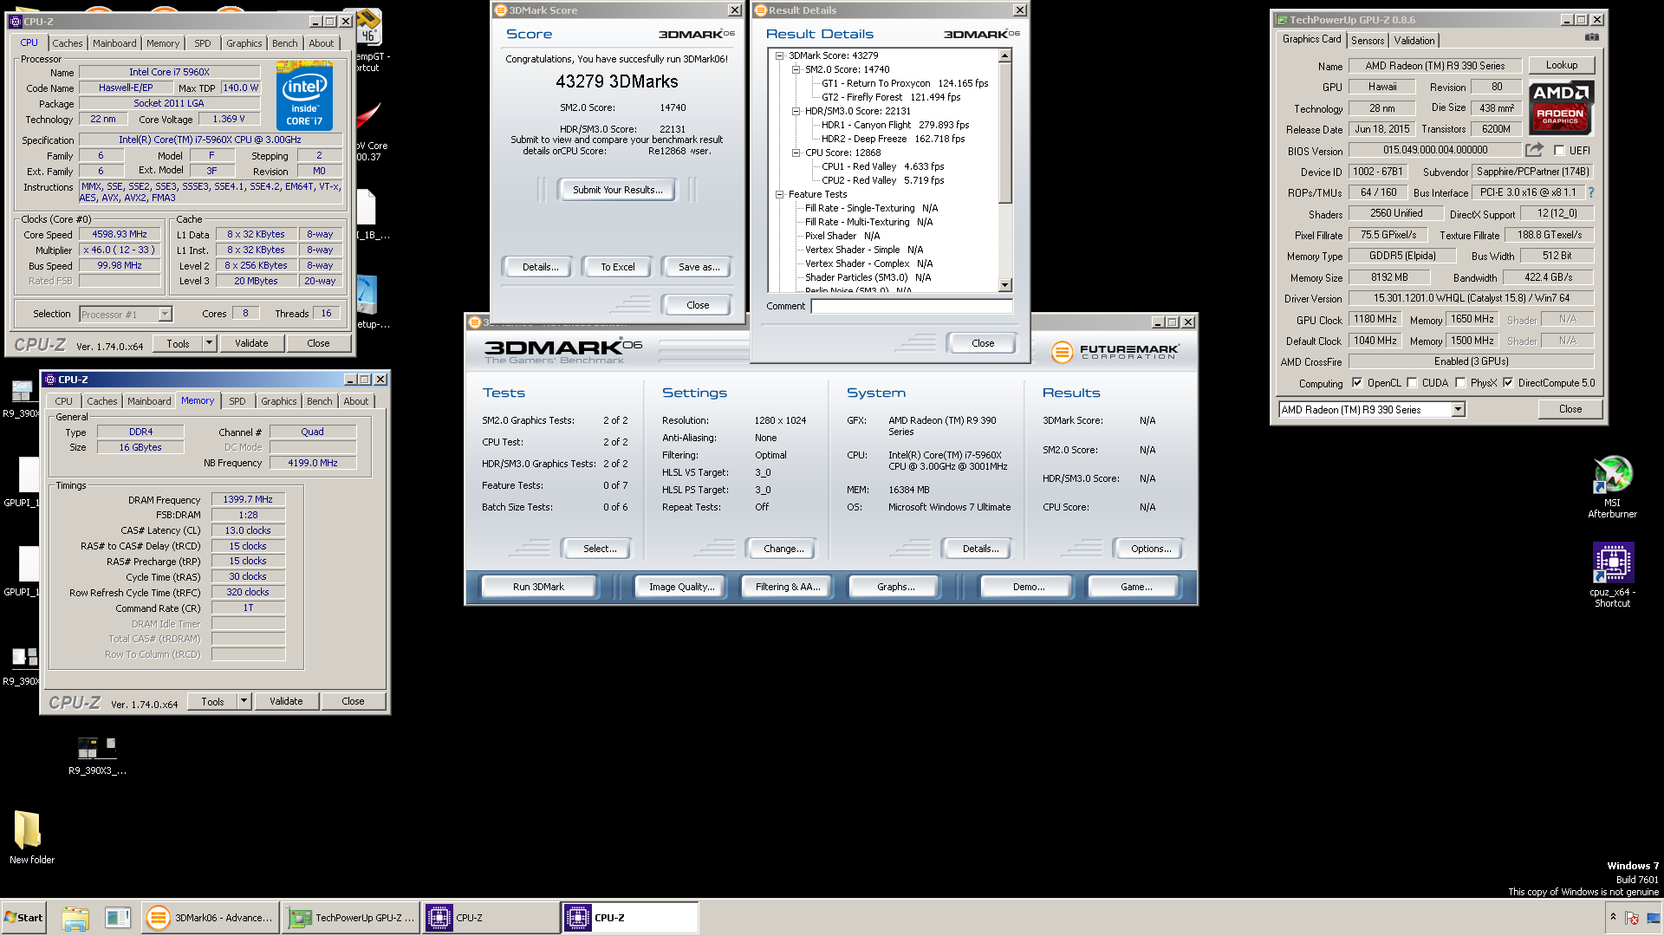Switch to Mainboard tab in top CPU-Z

pos(114,43)
